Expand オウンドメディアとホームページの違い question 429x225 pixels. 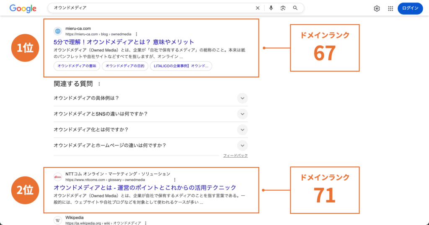pos(151,145)
